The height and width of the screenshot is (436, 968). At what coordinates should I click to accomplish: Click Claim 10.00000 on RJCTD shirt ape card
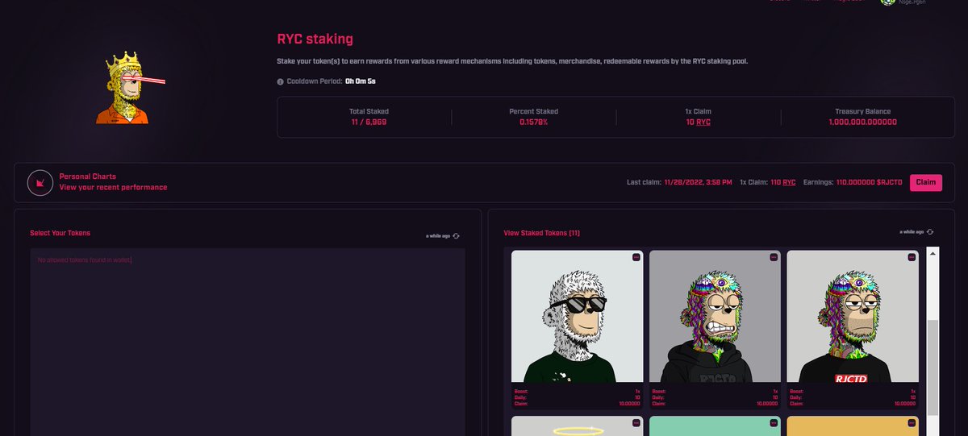853,403
